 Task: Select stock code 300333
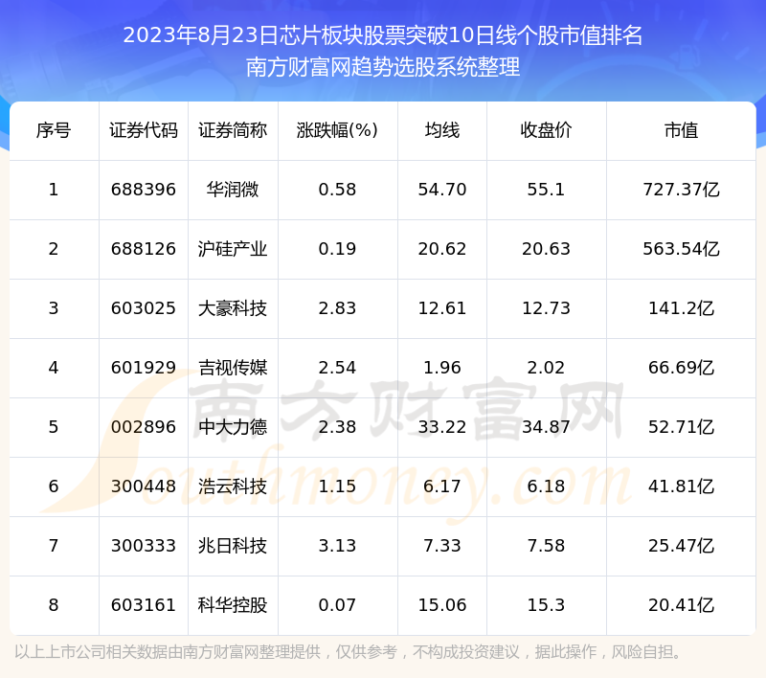(x=143, y=546)
